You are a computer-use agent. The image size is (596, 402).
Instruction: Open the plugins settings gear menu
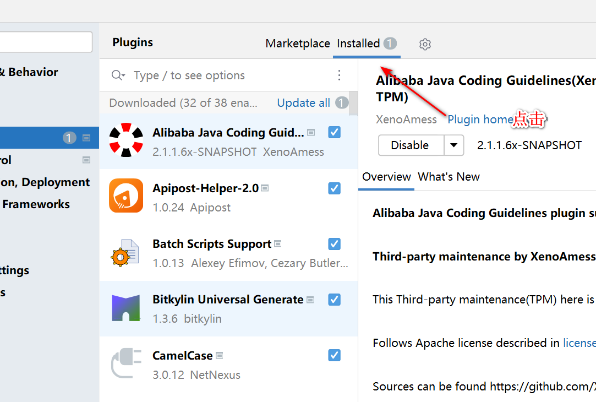pos(425,45)
